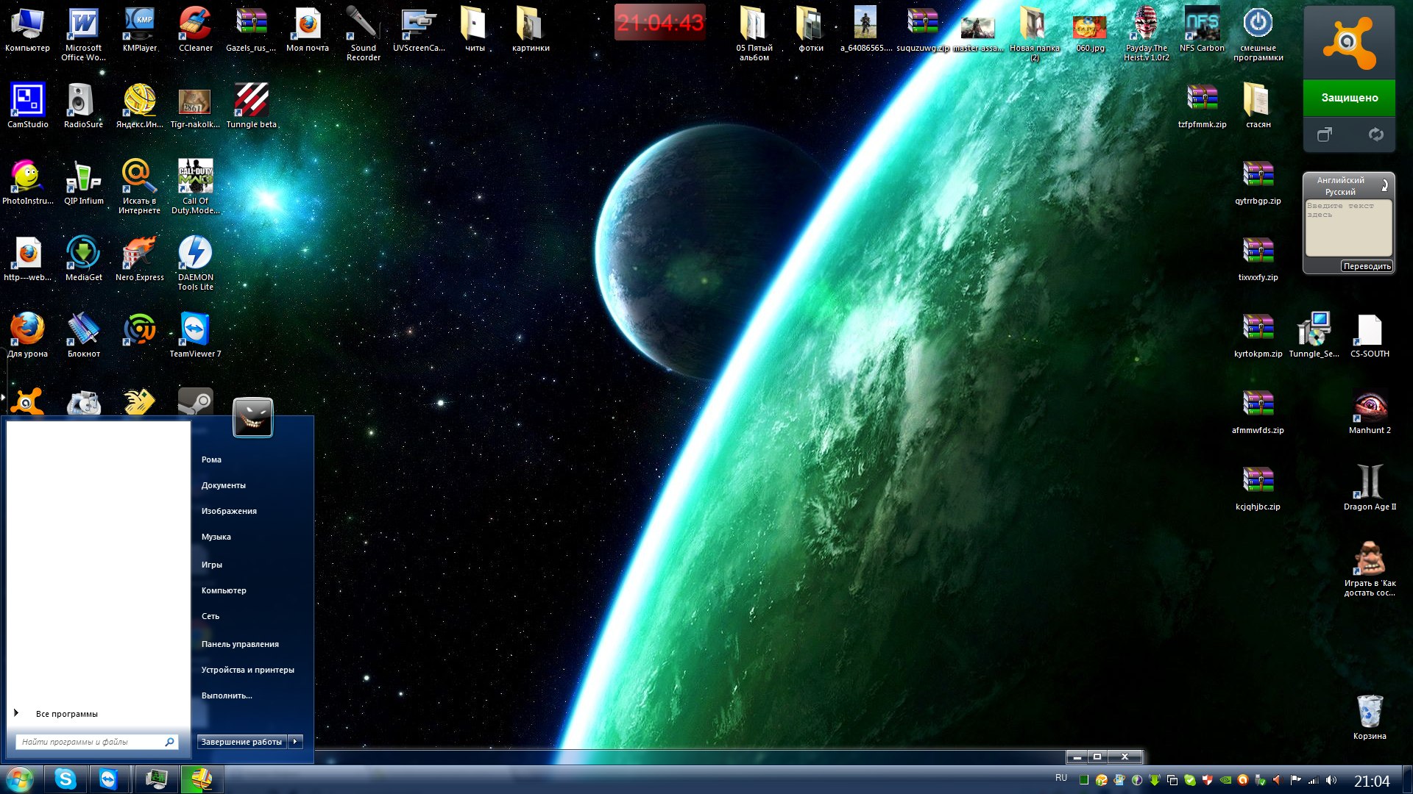
Task: Launch TeamViewer 7 from the desktop
Action: [195, 335]
